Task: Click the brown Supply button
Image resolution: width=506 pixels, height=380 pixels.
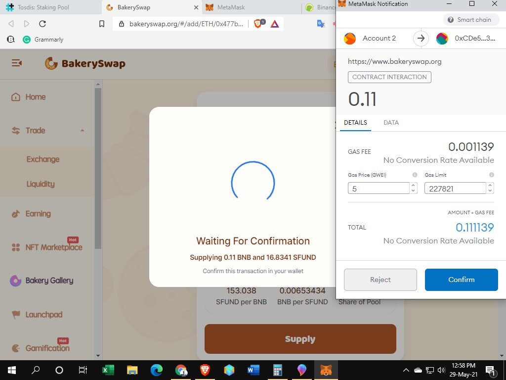Action: pos(300,339)
